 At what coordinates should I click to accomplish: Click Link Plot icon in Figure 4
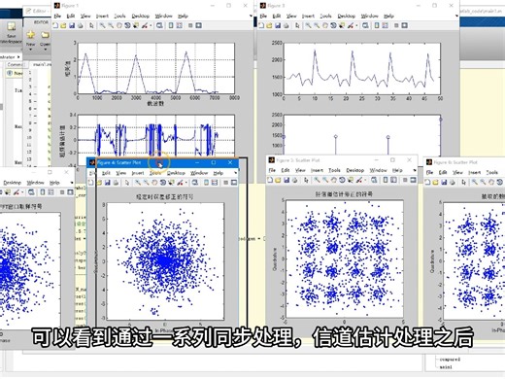(195, 183)
